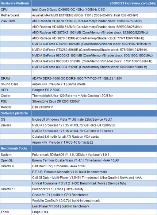The image size is (157, 215).
Task: Select the Windows Vista Ultimate 32bit entry
Action: tap(94, 120)
